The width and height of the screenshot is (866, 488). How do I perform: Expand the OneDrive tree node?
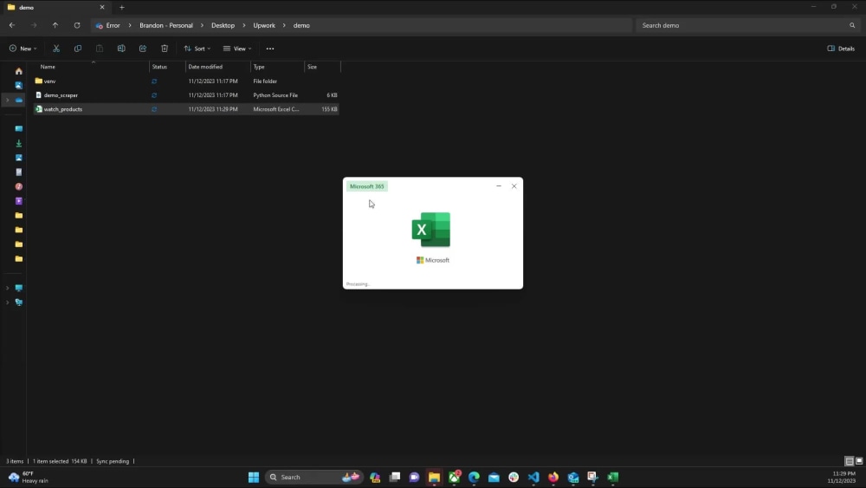pos(7,100)
